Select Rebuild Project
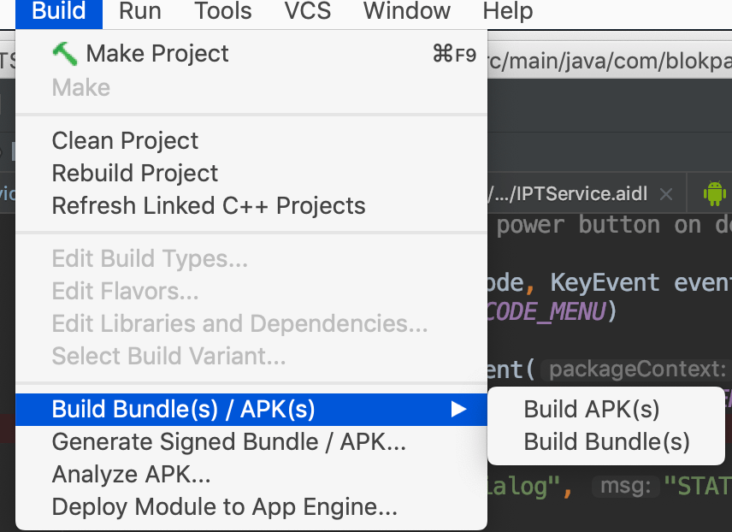Screen dimensions: 732x532 (x=135, y=173)
